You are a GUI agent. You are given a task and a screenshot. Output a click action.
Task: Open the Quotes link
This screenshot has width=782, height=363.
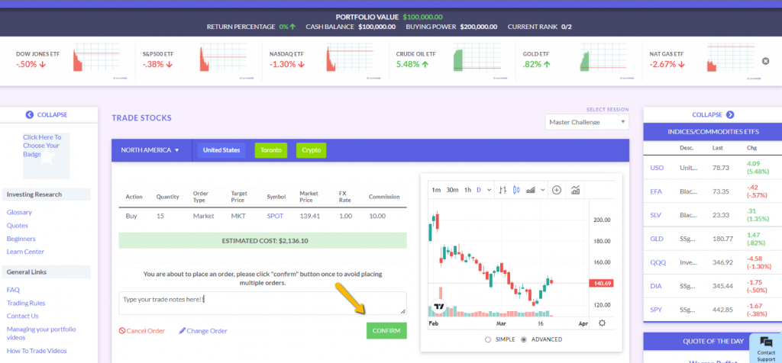pos(17,226)
